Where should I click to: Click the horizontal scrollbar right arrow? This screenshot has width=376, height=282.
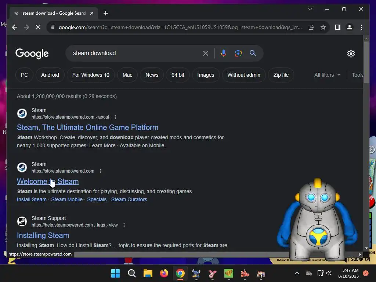pyautogui.click(x=360, y=254)
